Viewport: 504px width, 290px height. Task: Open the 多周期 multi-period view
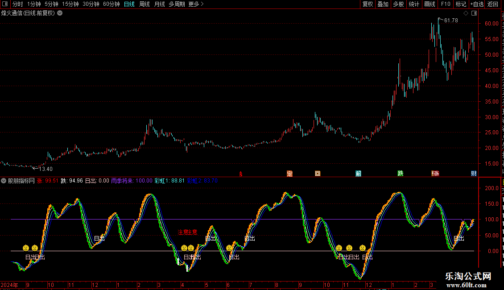pos(177,4)
